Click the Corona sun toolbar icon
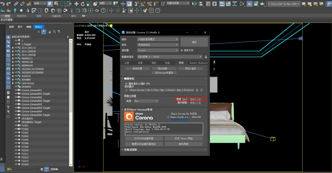 pyautogui.click(x=21, y=10)
